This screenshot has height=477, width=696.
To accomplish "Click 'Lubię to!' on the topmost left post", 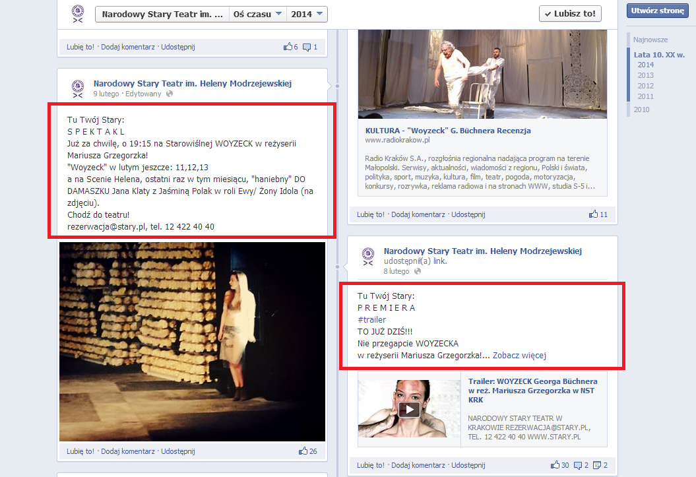I will tap(80, 47).
